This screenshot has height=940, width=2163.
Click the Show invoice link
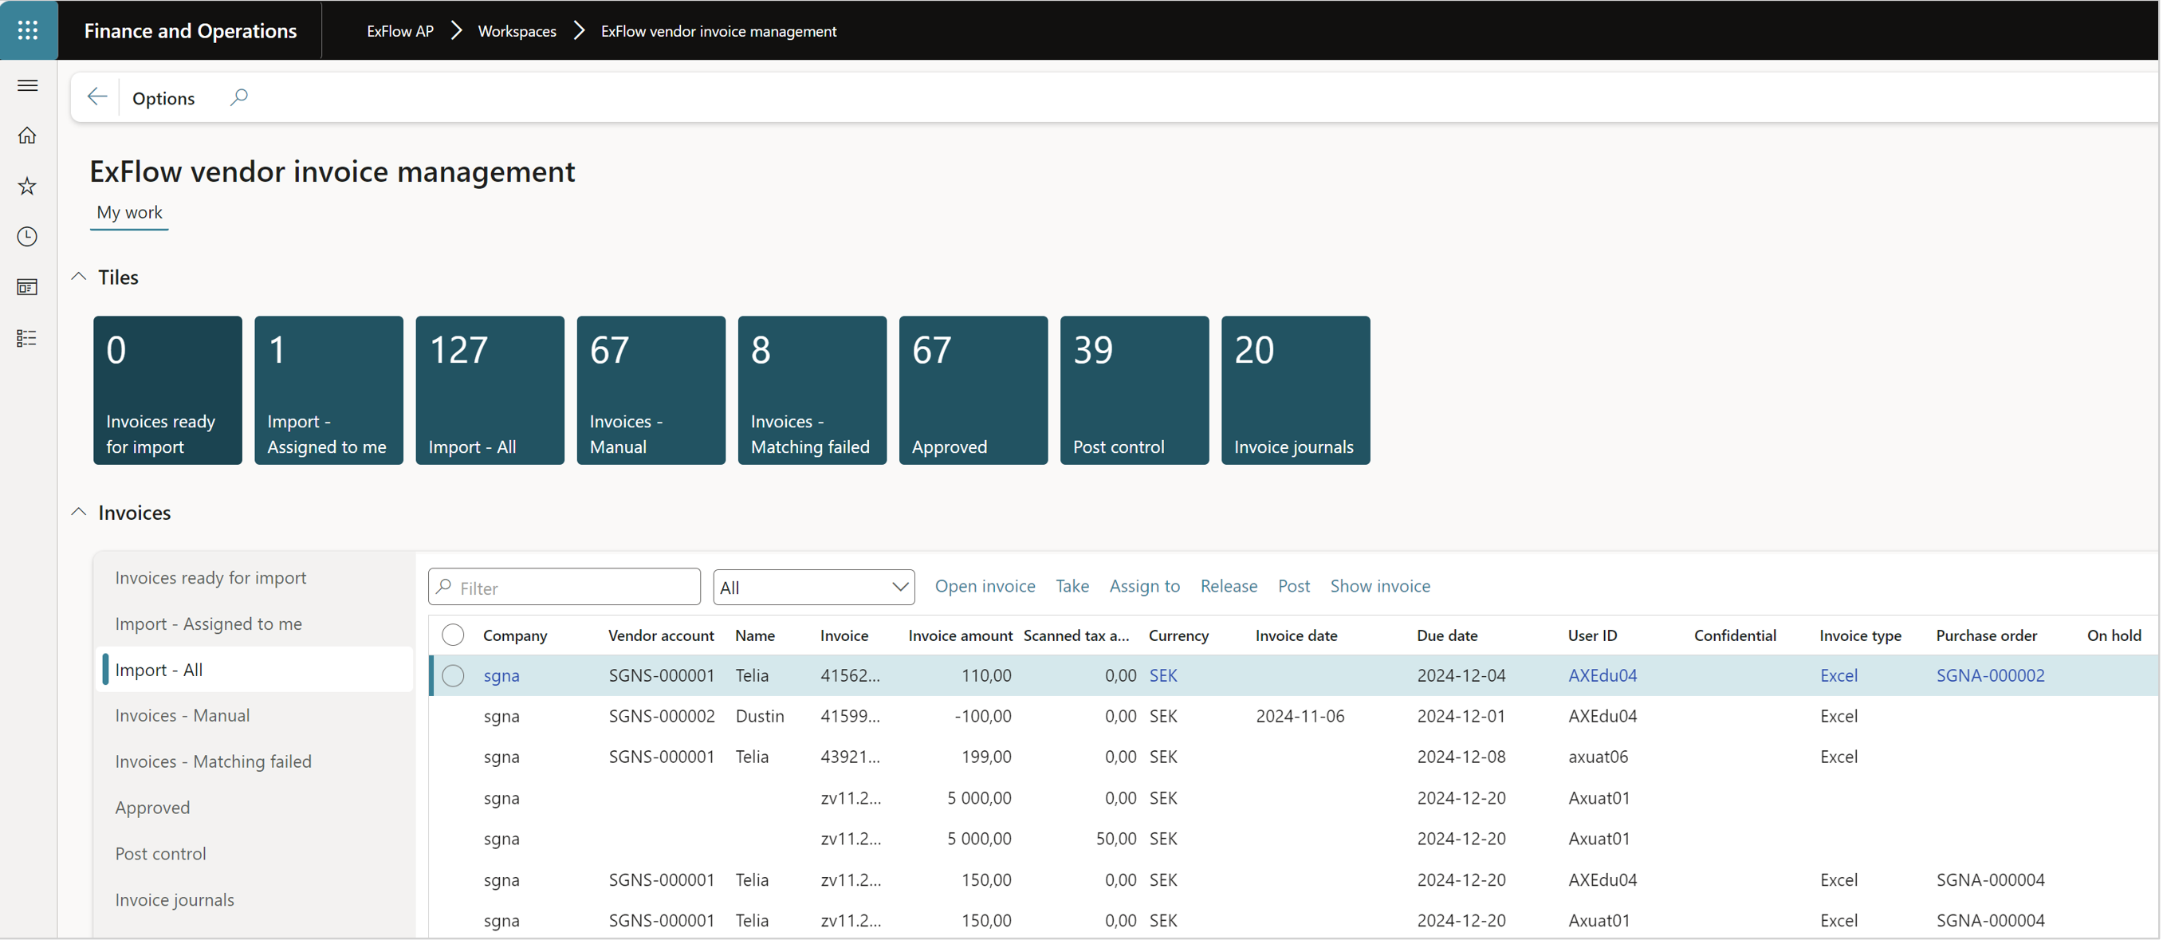click(1379, 585)
